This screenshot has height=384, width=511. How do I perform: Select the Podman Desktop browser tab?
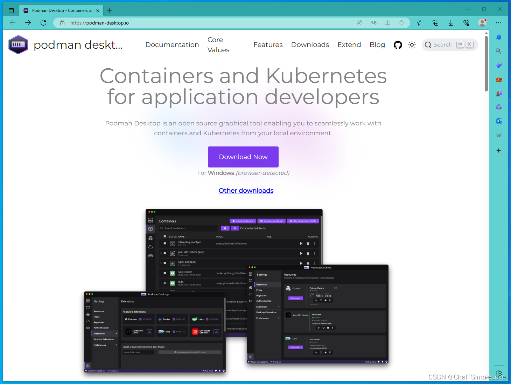tap(62, 11)
